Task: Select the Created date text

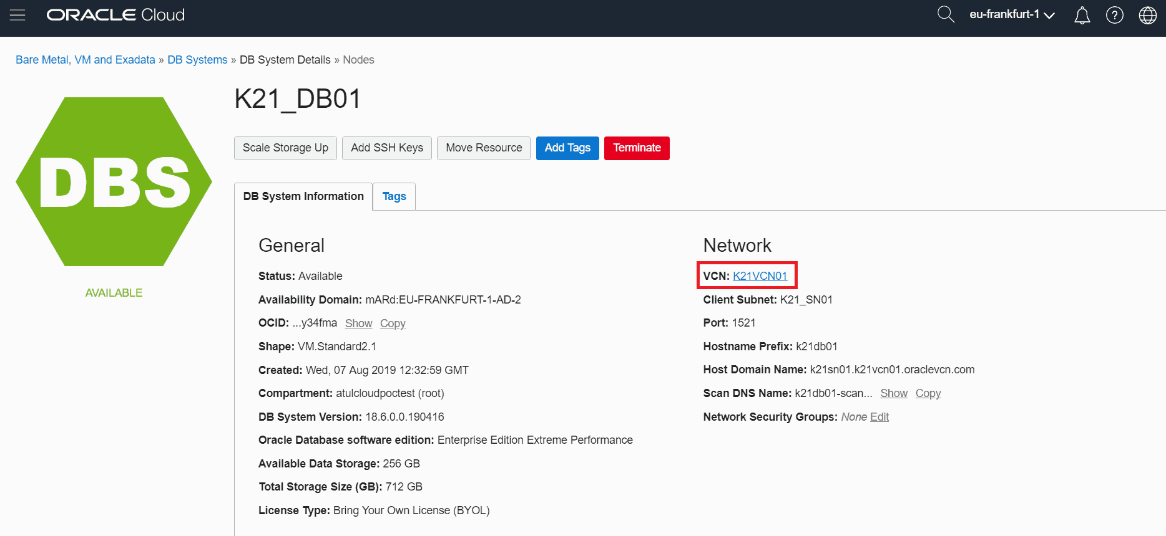Action: click(x=363, y=370)
